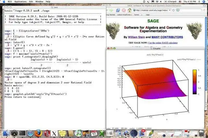The height and width of the screenshot is (138, 208).
Task: Open the Applications menu
Action: click(20, 2)
